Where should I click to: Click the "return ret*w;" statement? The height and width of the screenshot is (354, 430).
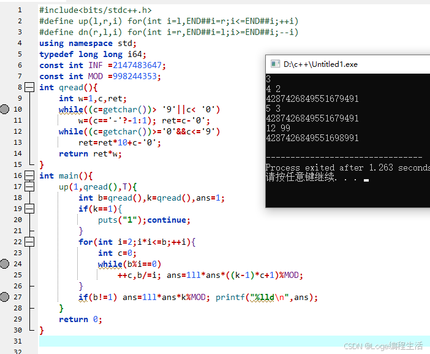coord(90,154)
